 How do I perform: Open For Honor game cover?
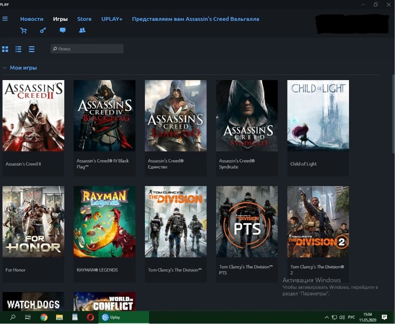[33, 222]
